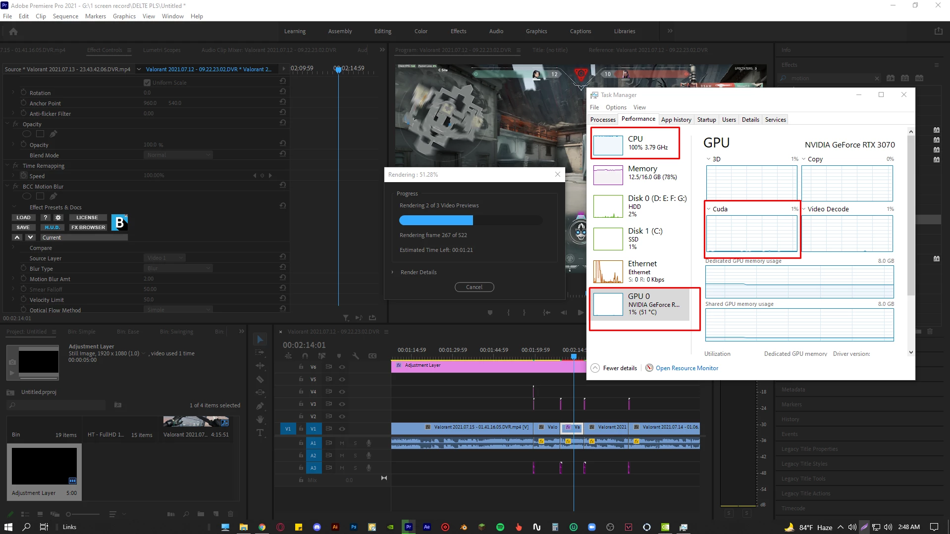This screenshot has height=534, width=950.
Task: Reset the Motion Blur Amt parameter
Action: tap(283, 277)
